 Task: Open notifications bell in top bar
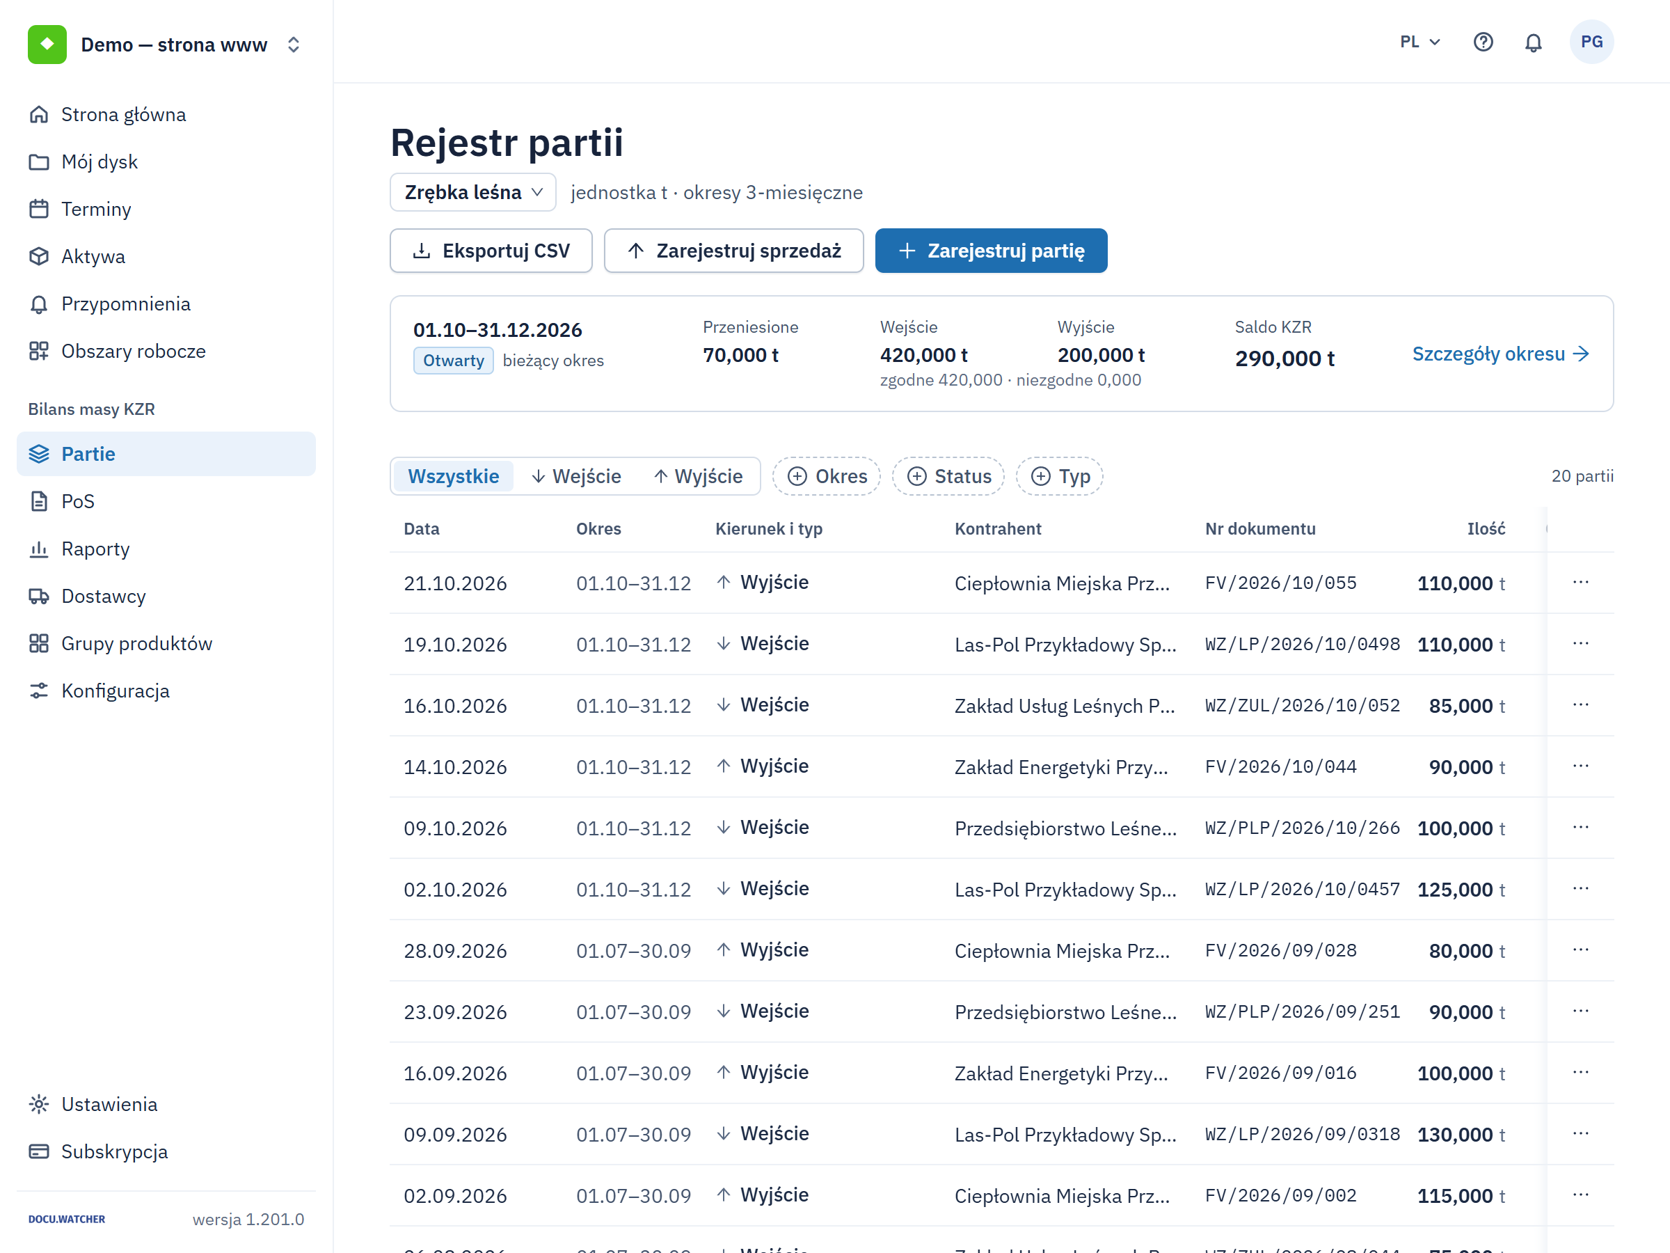[1533, 42]
